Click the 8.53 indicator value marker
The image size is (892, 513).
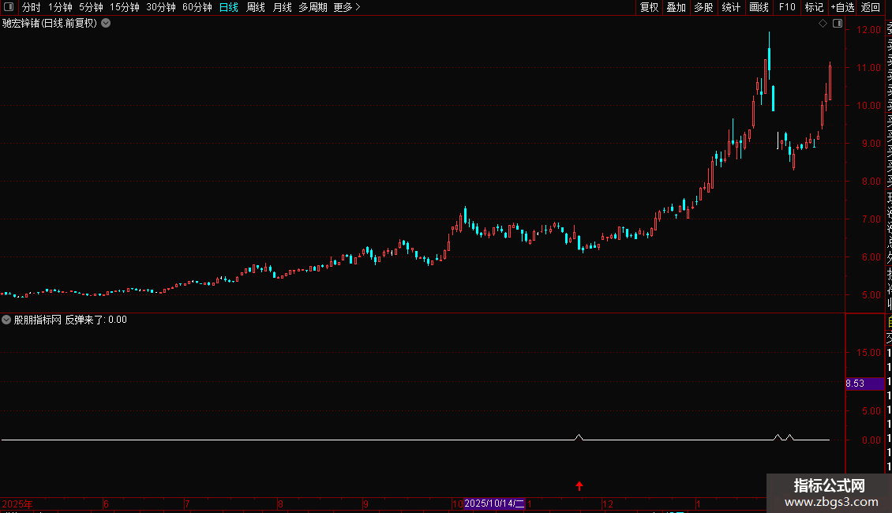(x=864, y=384)
